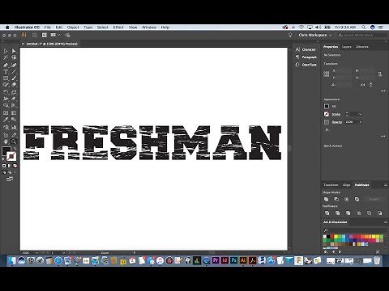Open the Chris Workspace switcher

315,35
